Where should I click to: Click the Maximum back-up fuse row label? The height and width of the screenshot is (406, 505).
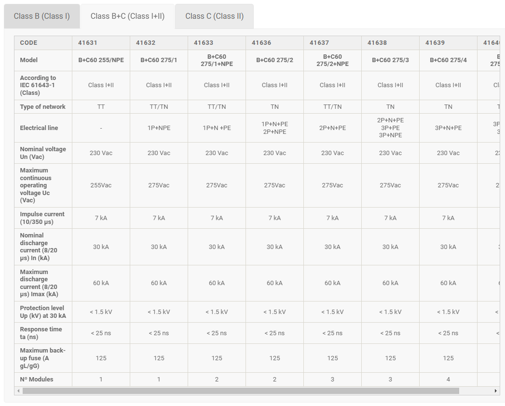[x=42, y=358]
